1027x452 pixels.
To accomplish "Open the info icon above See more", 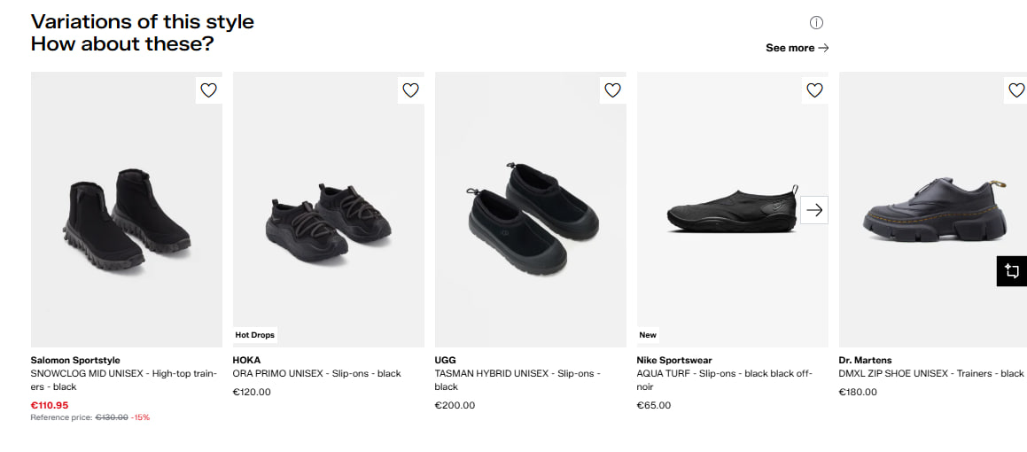I will (x=816, y=23).
